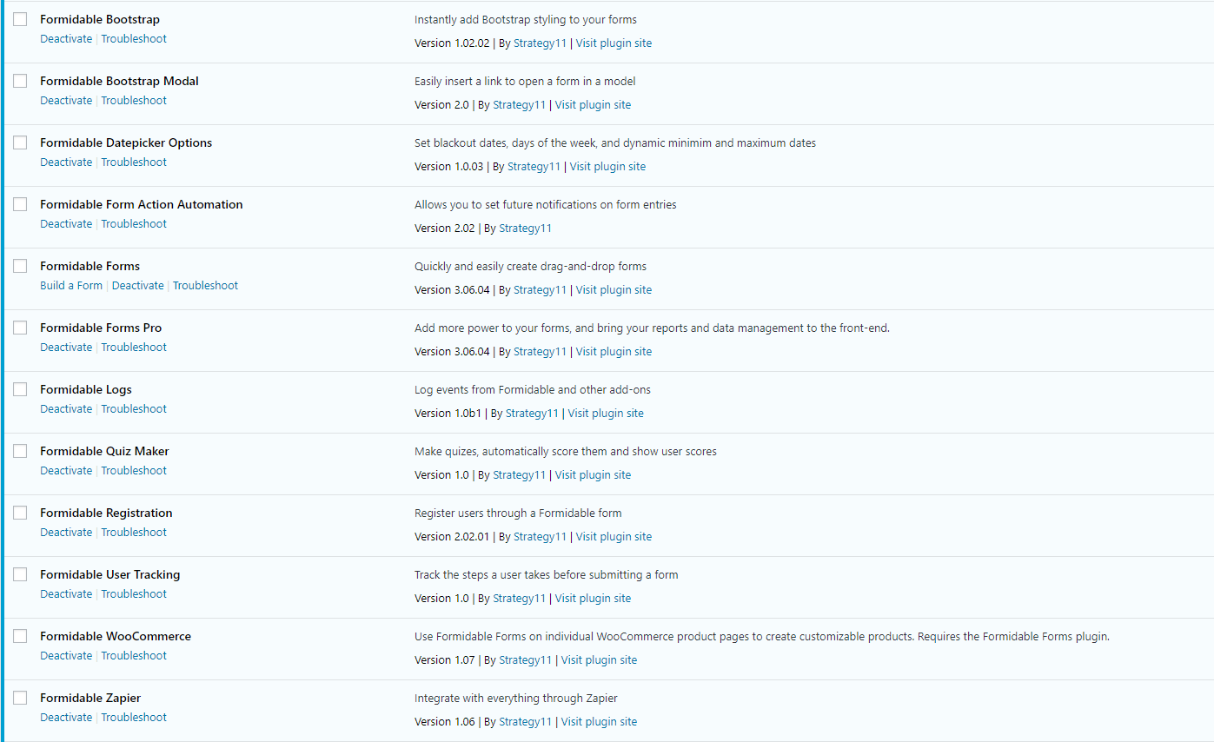This screenshot has width=1214, height=742.
Task: Tick the Formidable Zapier checkbox
Action: tap(20, 698)
